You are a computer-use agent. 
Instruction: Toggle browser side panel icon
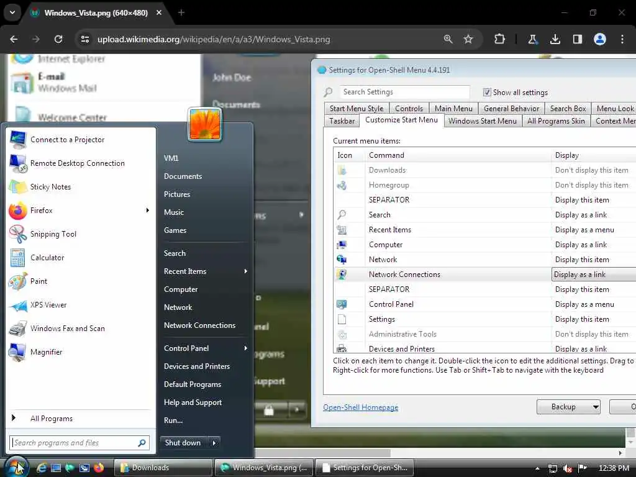coord(577,39)
